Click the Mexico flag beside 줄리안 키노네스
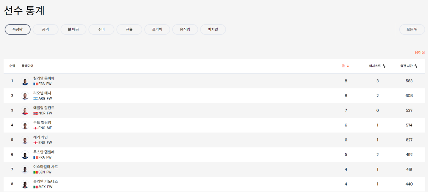Screen dimensions: 428x192 click(35, 187)
